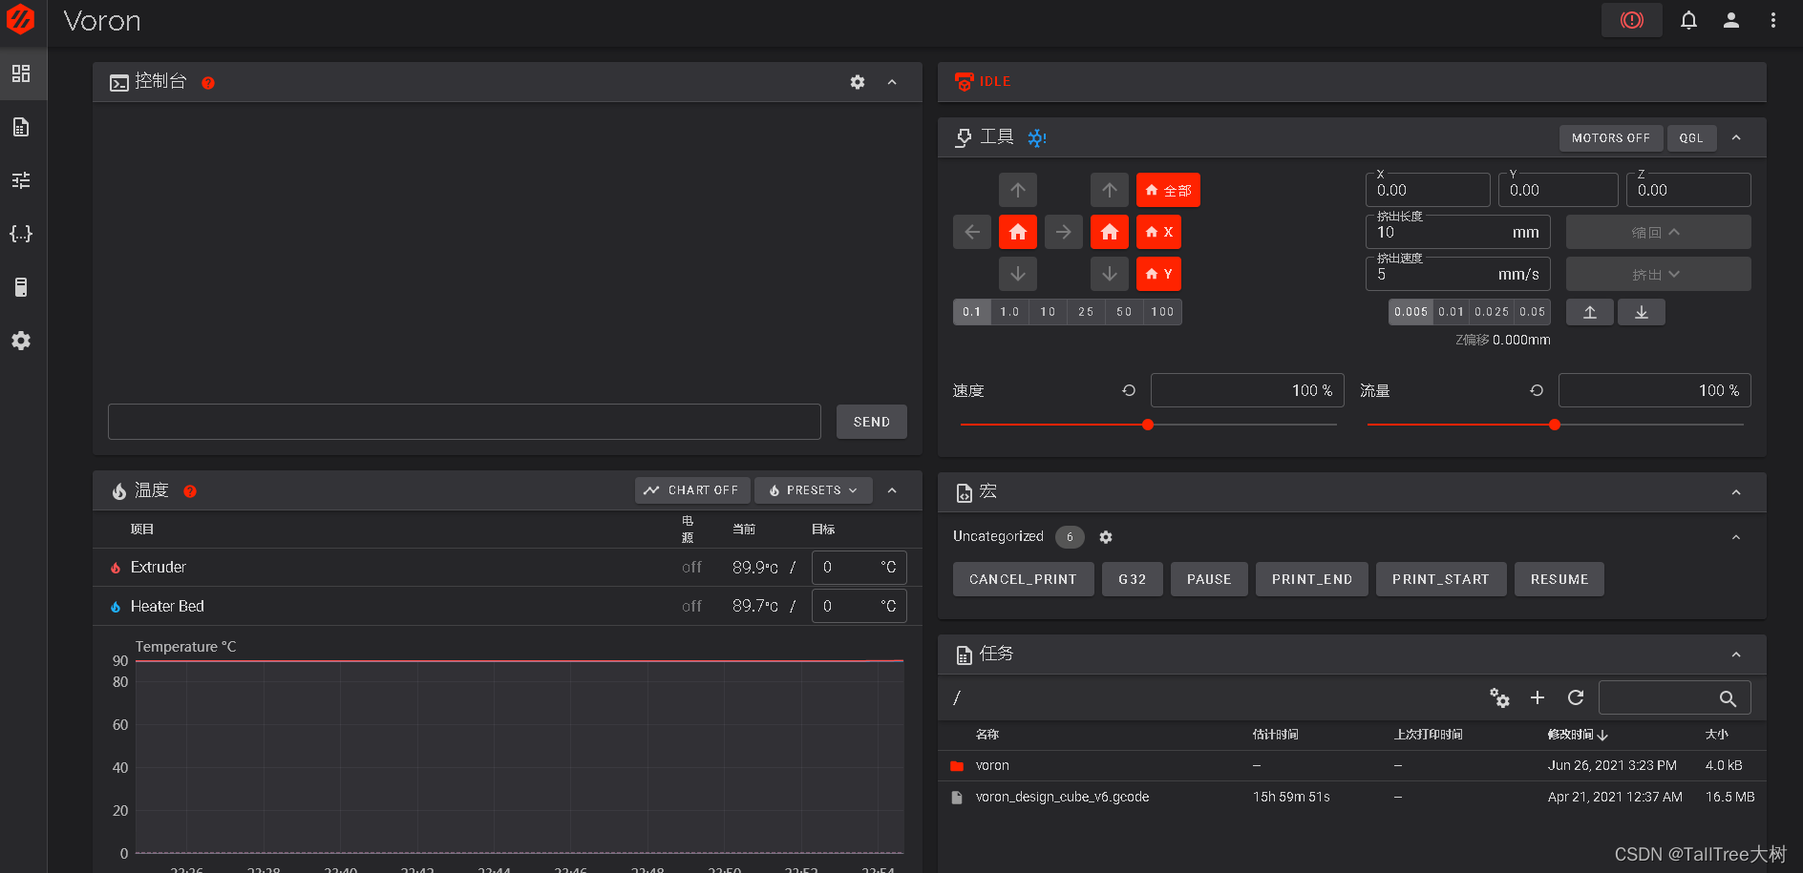This screenshot has width=1803, height=873.
Task: Open the G-code files sidebar icon
Action: [21, 127]
